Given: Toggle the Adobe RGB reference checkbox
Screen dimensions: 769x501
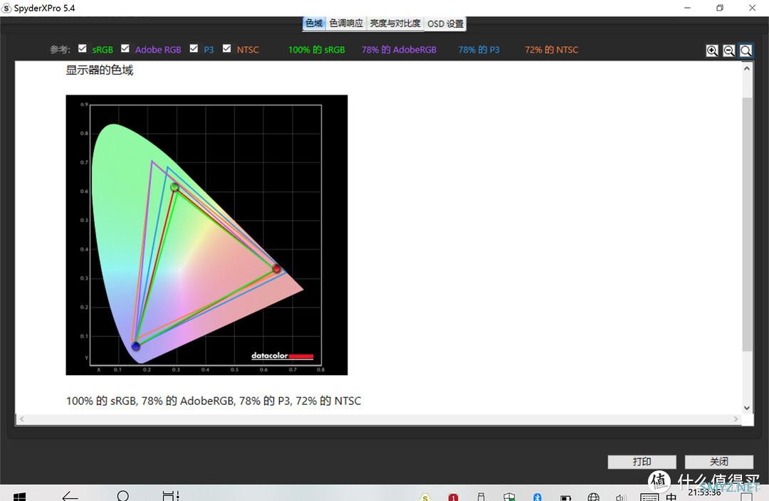Looking at the screenshot, I should coord(125,48).
